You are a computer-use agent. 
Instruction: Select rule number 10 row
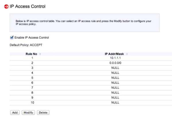(x=91, y=103)
